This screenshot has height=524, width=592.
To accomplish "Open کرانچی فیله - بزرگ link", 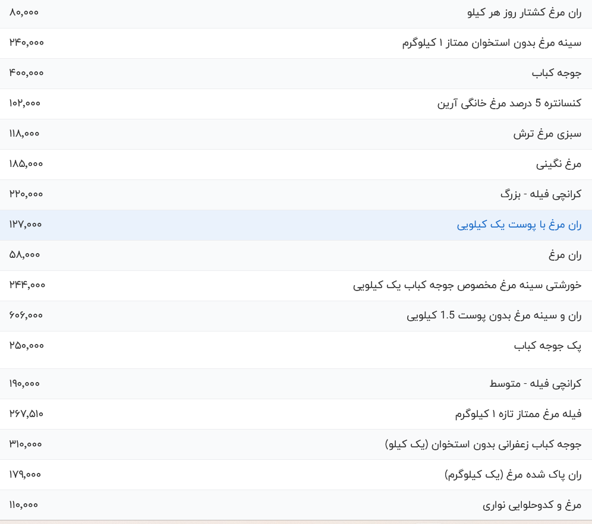I will pos(541,194).
